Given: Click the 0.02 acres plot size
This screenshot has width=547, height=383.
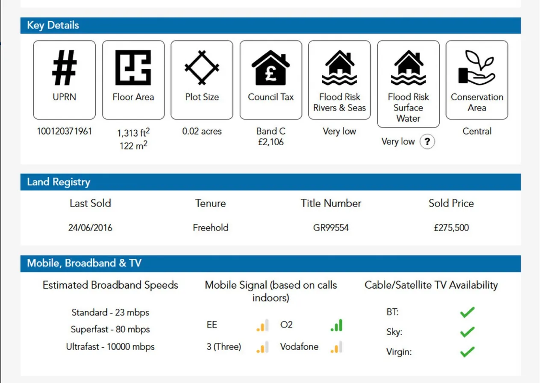Looking at the screenshot, I should 202,131.
